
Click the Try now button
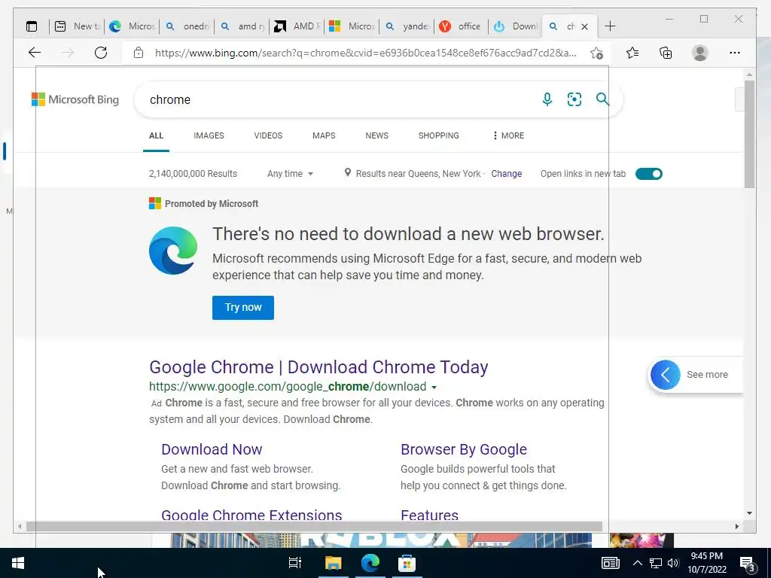click(243, 308)
